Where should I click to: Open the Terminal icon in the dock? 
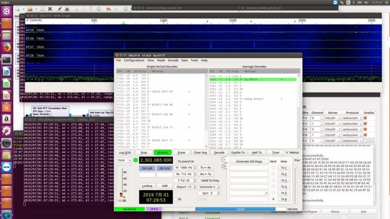point(6,59)
